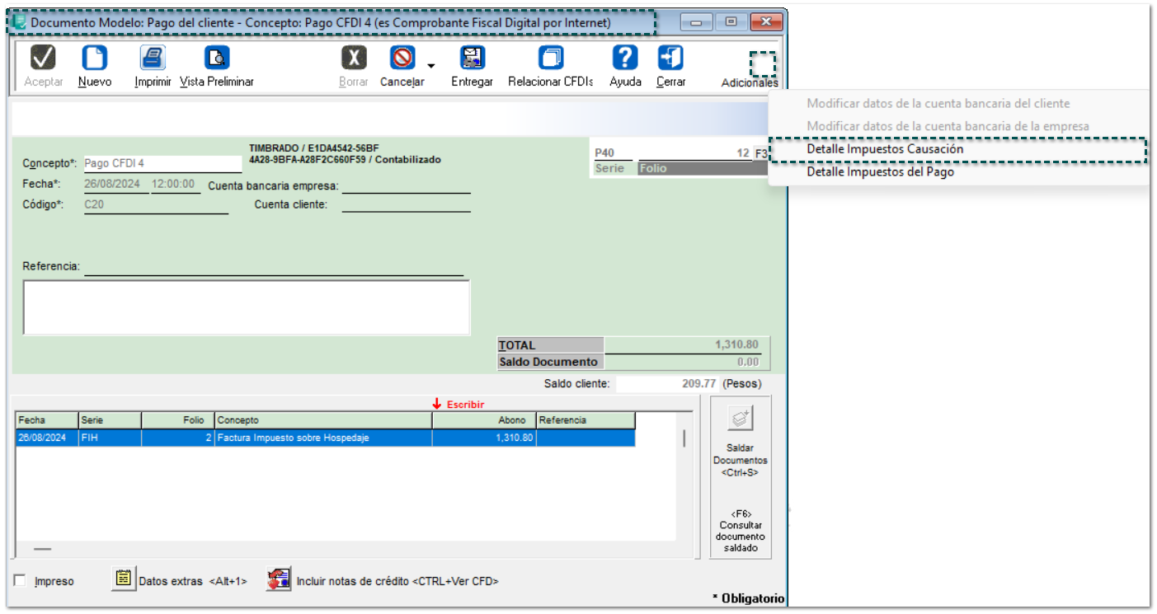The height and width of the screenshot is (614, 1157).
Task: Click Consultar documento saldado button
Action: (x=740, y=530)
